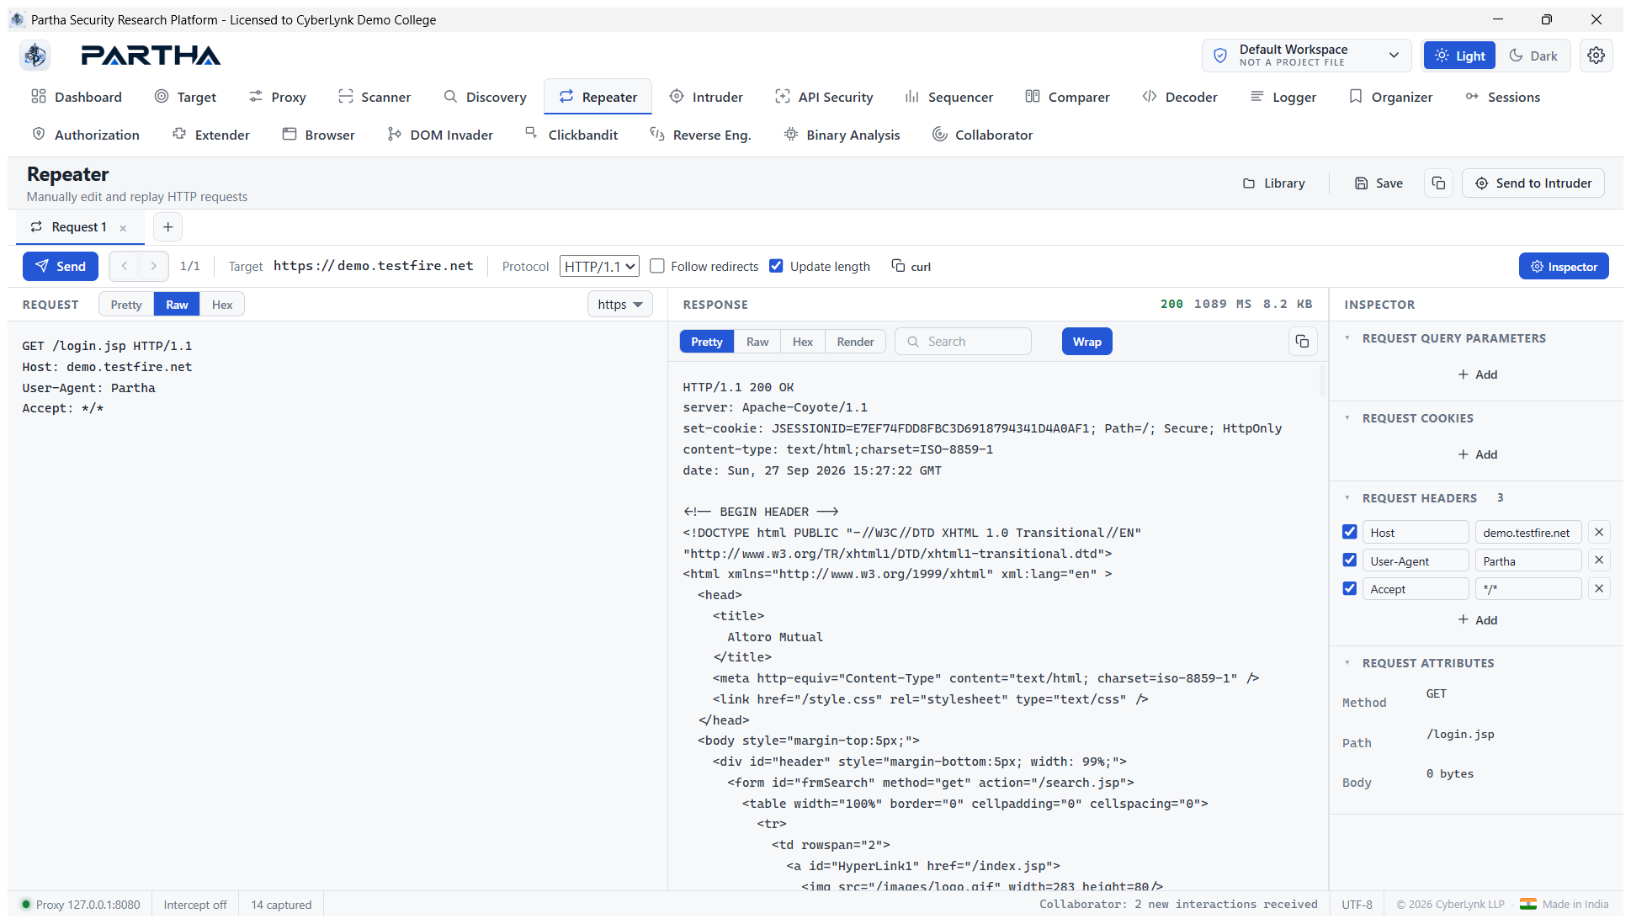Open the Proxy module
The image size is (1631, 924).
click(277, 97)
